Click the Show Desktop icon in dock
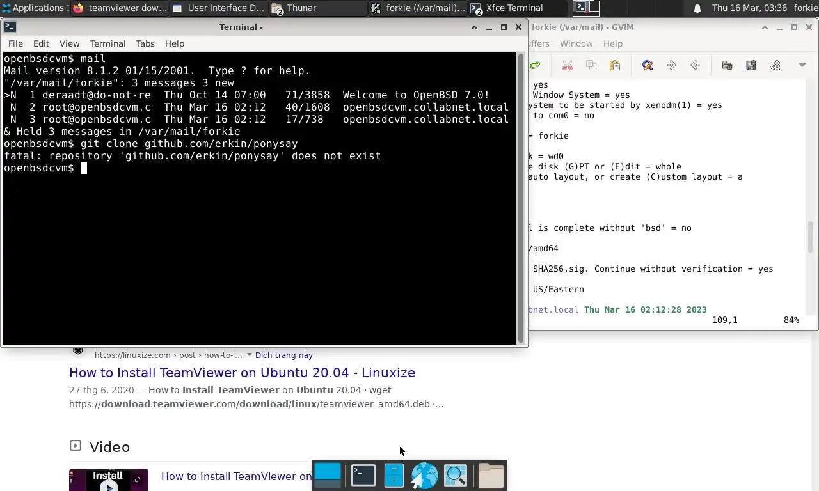 pyautogui.click(x=328, y=476)
